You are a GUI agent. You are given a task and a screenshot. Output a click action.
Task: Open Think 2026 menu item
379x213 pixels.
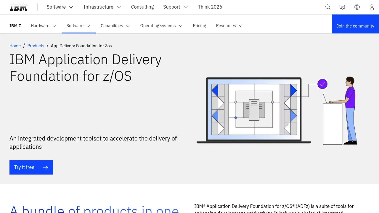(210, 7)
